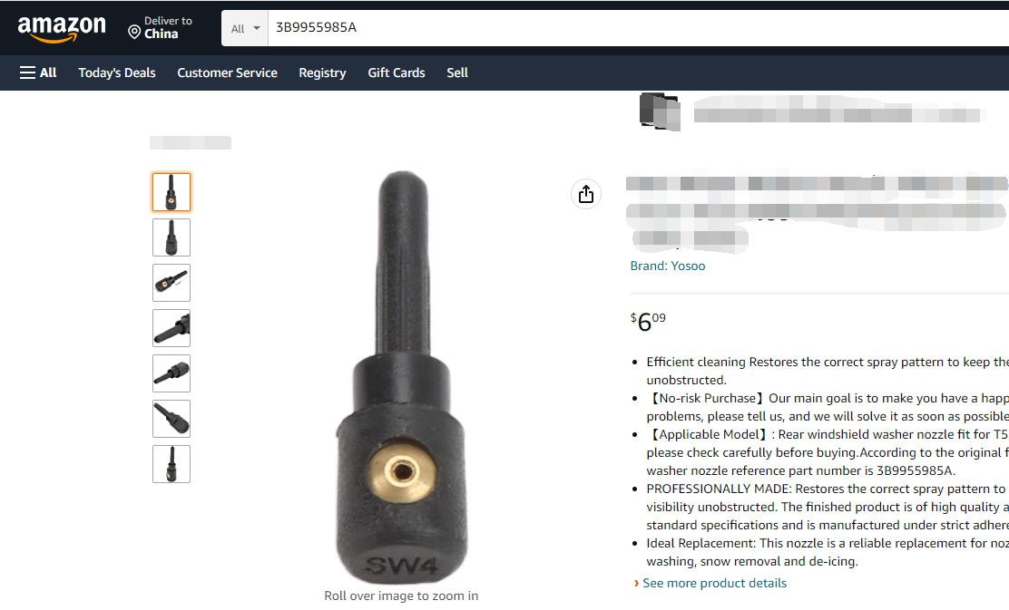This screenshot has width=1009, height=610.
Task: Click the Amazon logo
Action: click(x=62, y=28)
